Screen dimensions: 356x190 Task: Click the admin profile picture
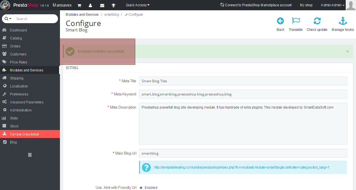click(351, 5)
